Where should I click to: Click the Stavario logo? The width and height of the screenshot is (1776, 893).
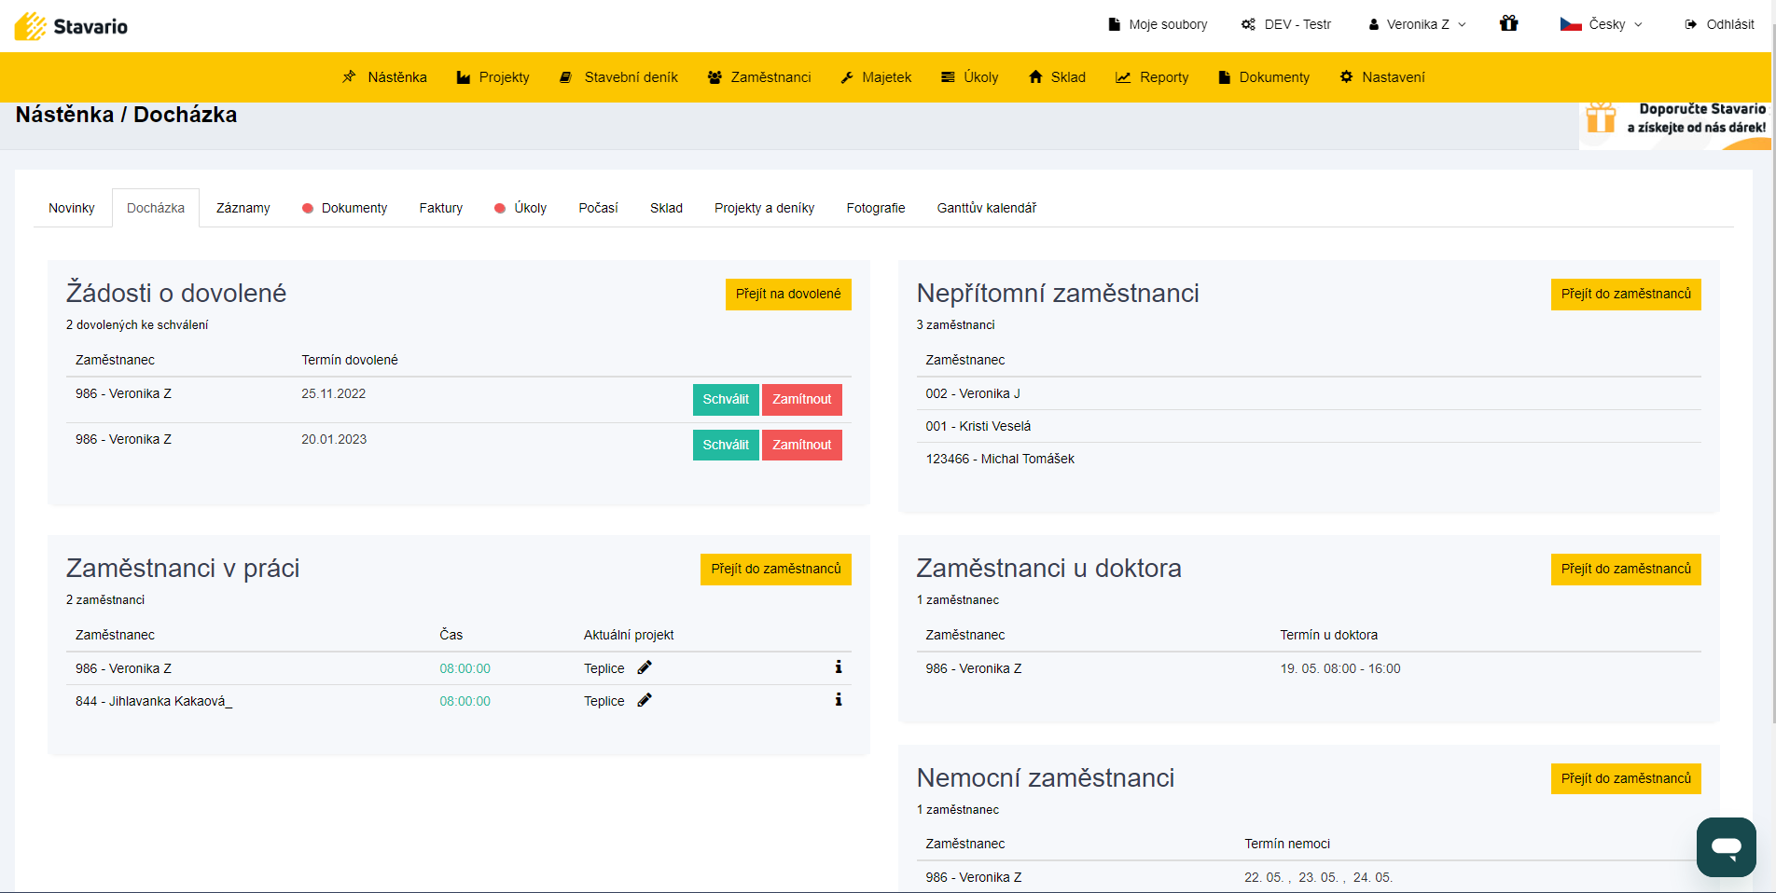point(72,26)
